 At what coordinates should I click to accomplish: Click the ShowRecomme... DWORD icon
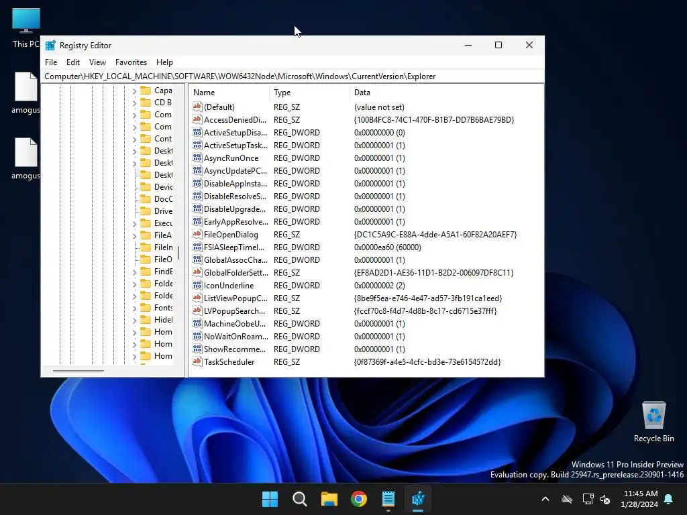pyautogui.click(x=197, y=349)
